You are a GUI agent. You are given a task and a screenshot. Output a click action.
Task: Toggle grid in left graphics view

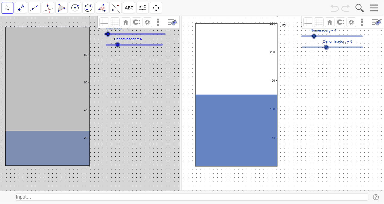(x=115, y=22)
